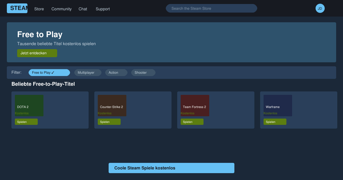The width and height of the screenshot is (343, 180).
Task: Click the Free to Play heading
Action: click(x=40, y=34)
